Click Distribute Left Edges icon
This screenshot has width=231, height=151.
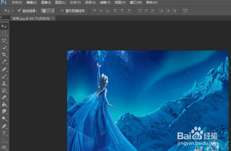(x=161, y=11)
